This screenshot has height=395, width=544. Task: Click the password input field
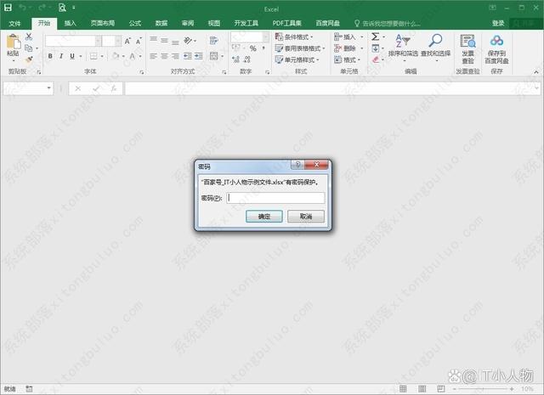pos(275,198)
